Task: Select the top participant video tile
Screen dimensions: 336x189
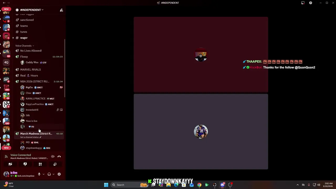Action: point(201,55)
